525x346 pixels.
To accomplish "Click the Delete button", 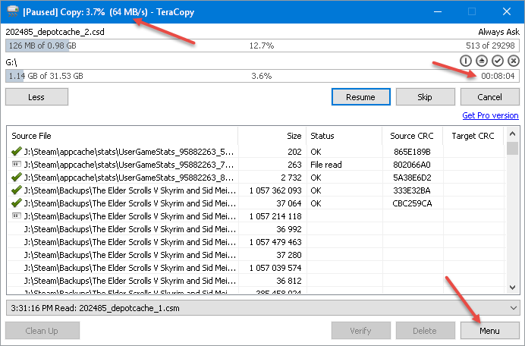I will (x=425, y=331).
